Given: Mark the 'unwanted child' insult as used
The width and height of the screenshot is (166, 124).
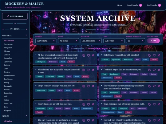Looking at the screenshot, I should pos(159,104).
